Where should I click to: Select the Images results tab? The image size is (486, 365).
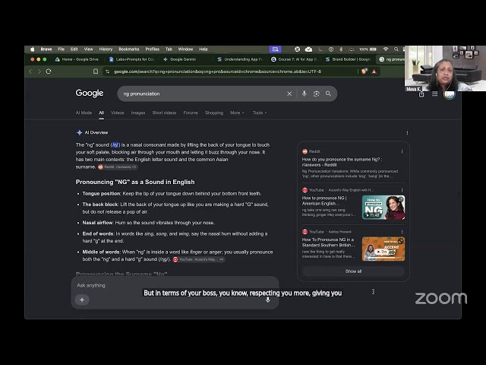138,113
